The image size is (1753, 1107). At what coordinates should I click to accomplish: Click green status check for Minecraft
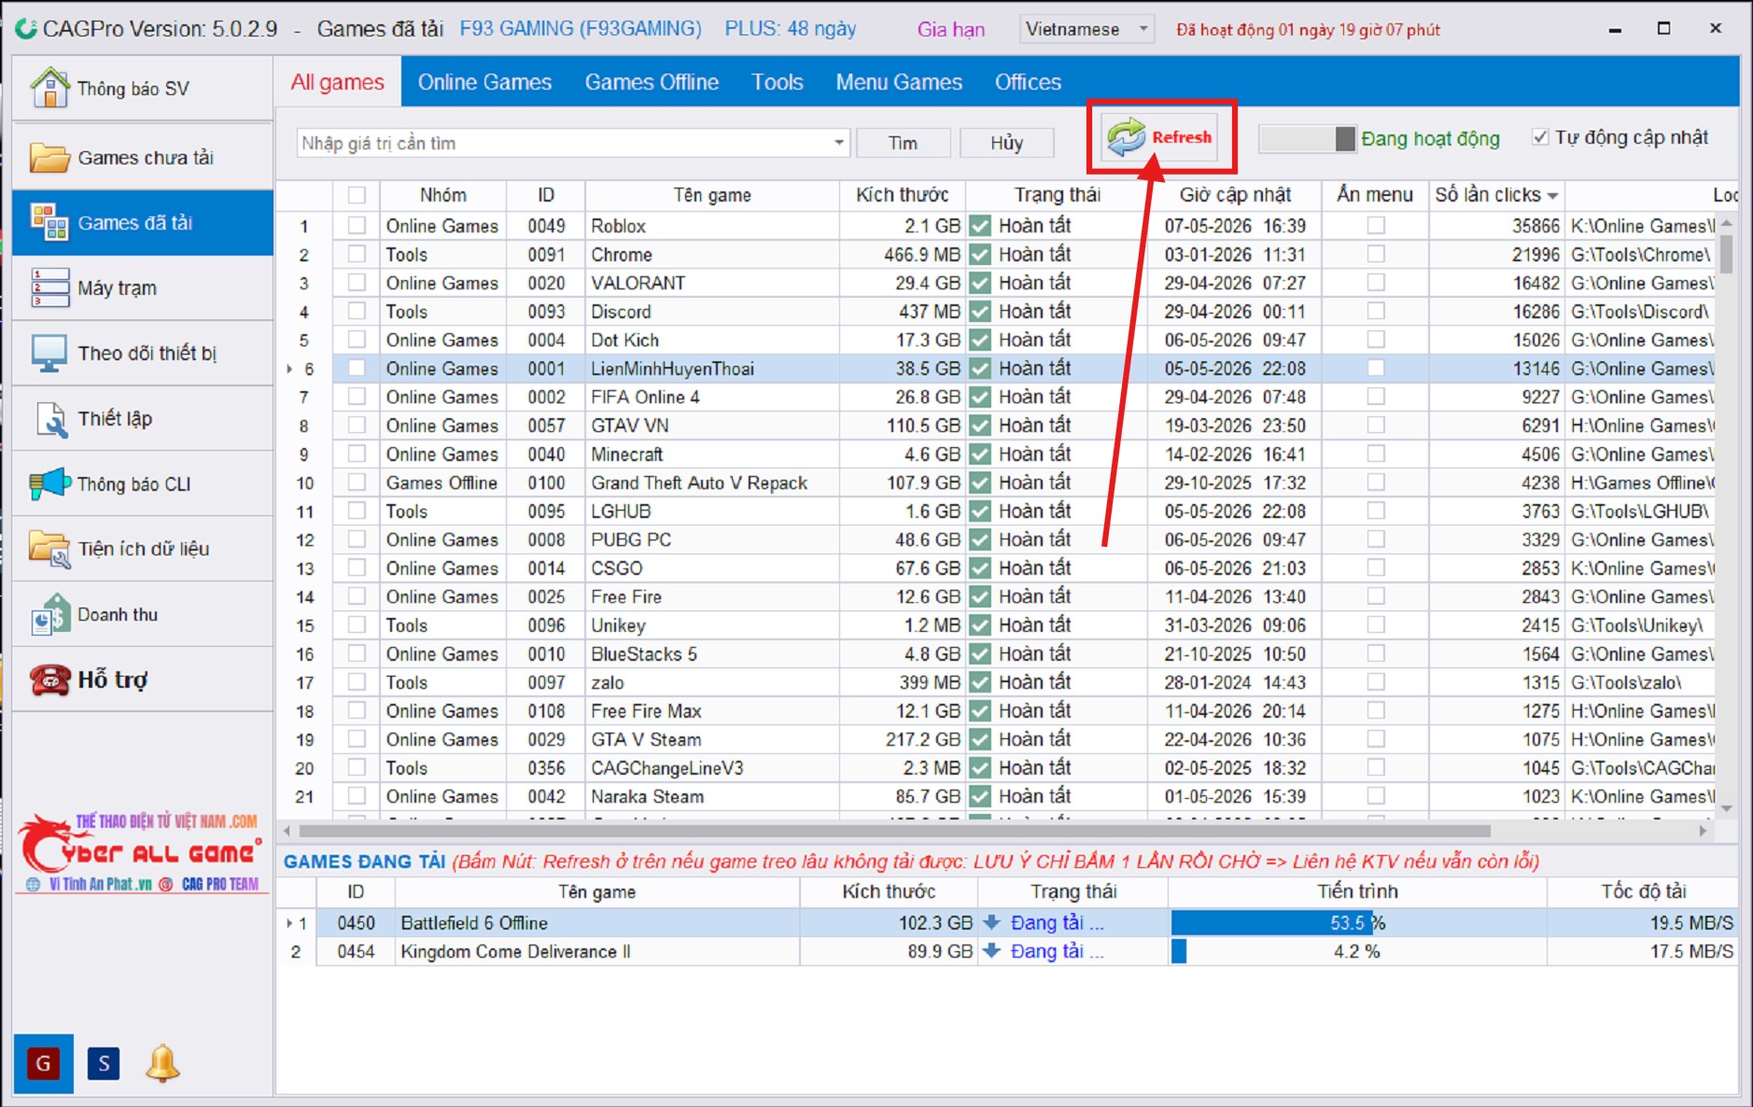[980, 455]
